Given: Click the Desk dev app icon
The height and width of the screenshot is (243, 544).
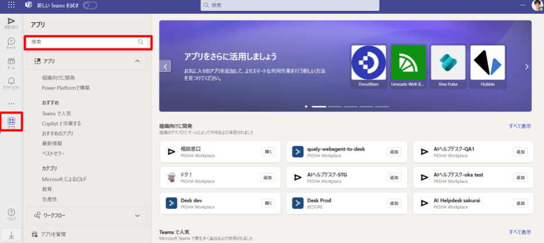Looking at the screenshot, I should (x=171, y=203).
